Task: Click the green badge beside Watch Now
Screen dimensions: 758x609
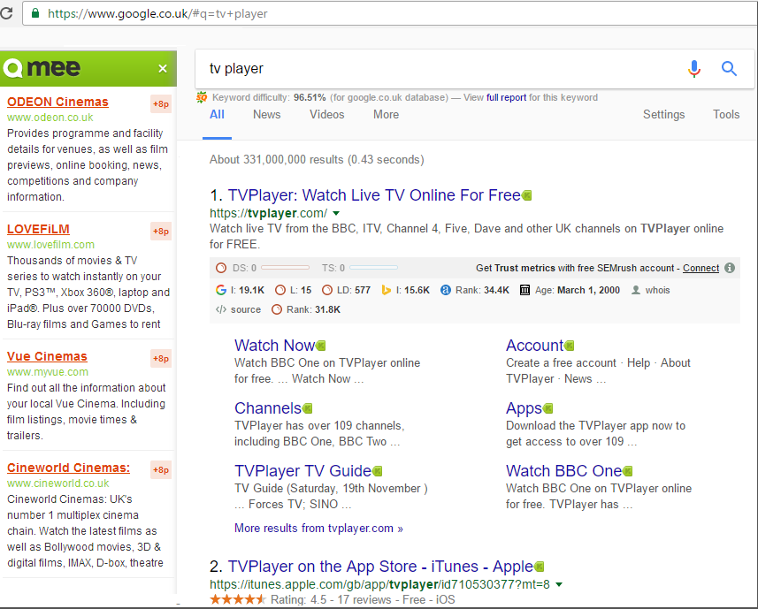Action: pos(320,346)
